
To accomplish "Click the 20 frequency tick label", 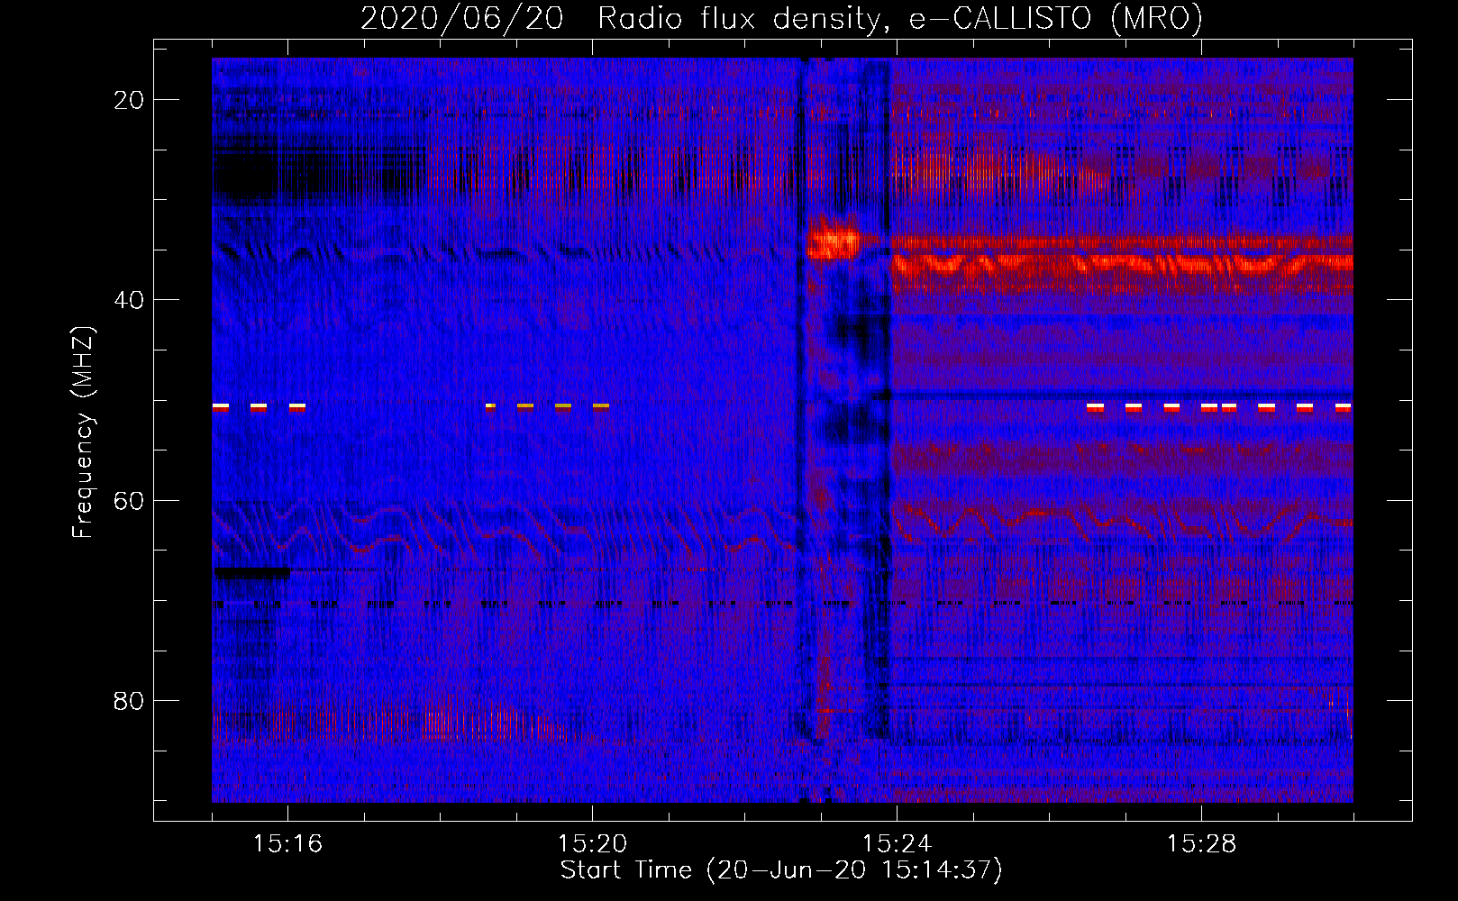I will pyautogui.click(x=129, y=100).
